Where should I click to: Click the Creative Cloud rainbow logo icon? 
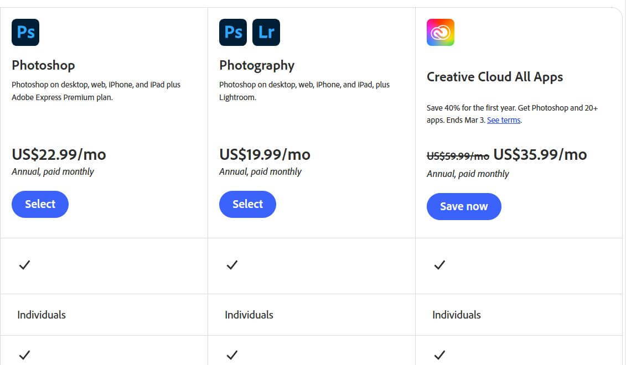[x=440, y=32]
